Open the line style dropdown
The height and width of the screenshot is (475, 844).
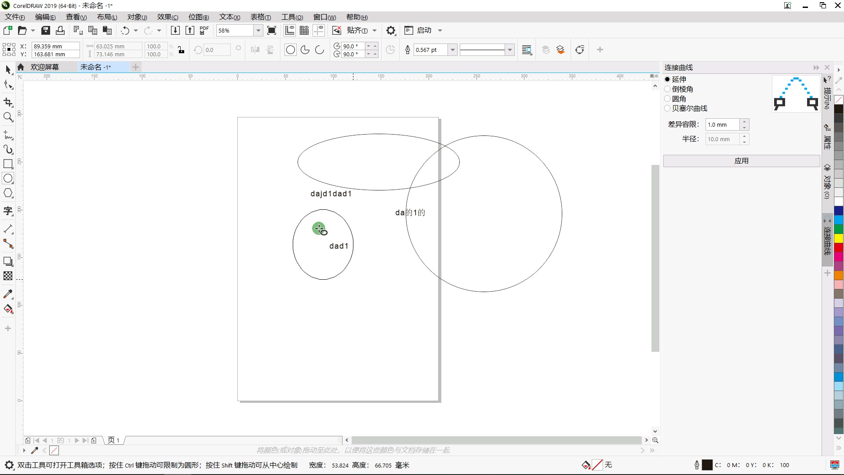510,50
